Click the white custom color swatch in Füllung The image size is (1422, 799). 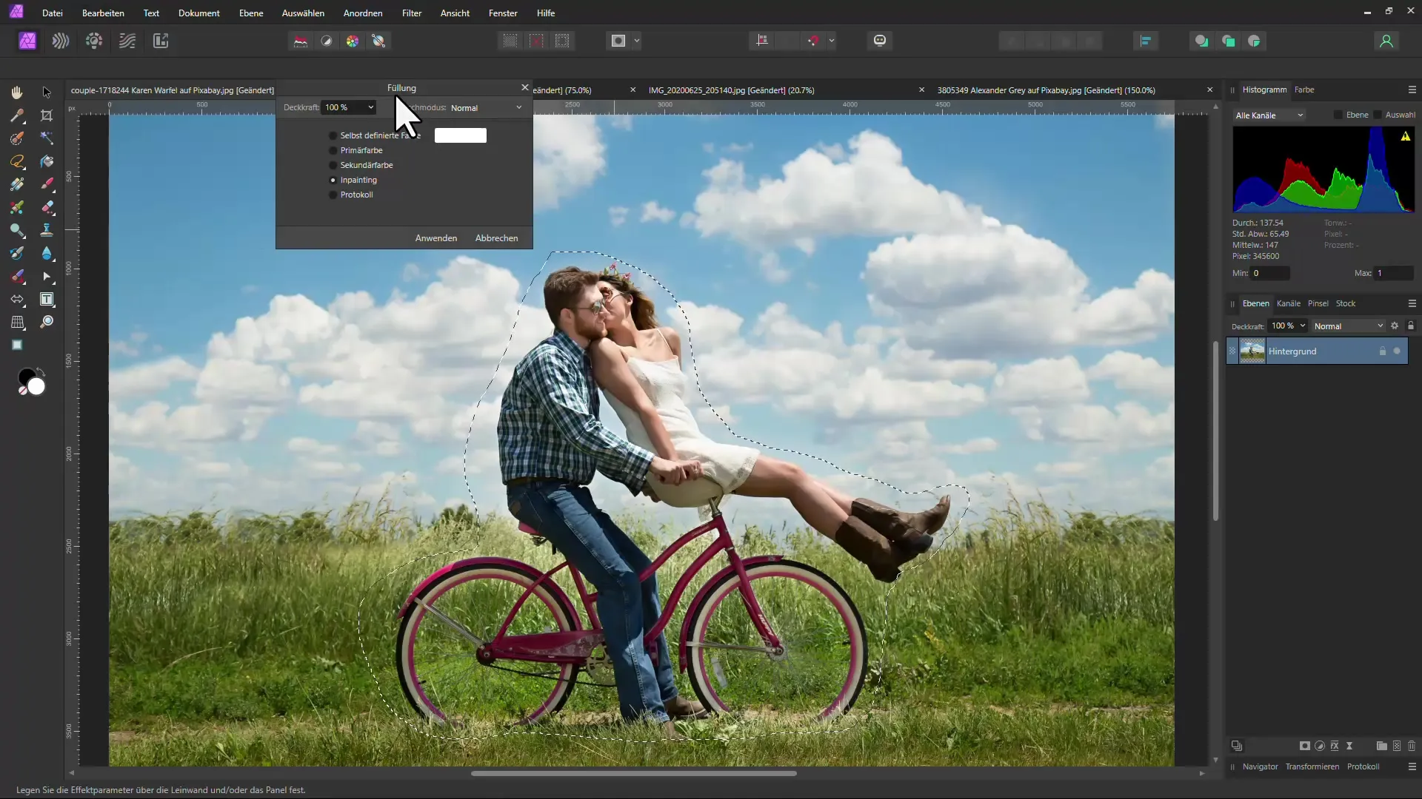click(x=461, y=135)
